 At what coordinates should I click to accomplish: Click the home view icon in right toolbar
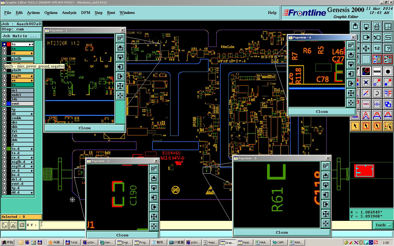(377, 27)
